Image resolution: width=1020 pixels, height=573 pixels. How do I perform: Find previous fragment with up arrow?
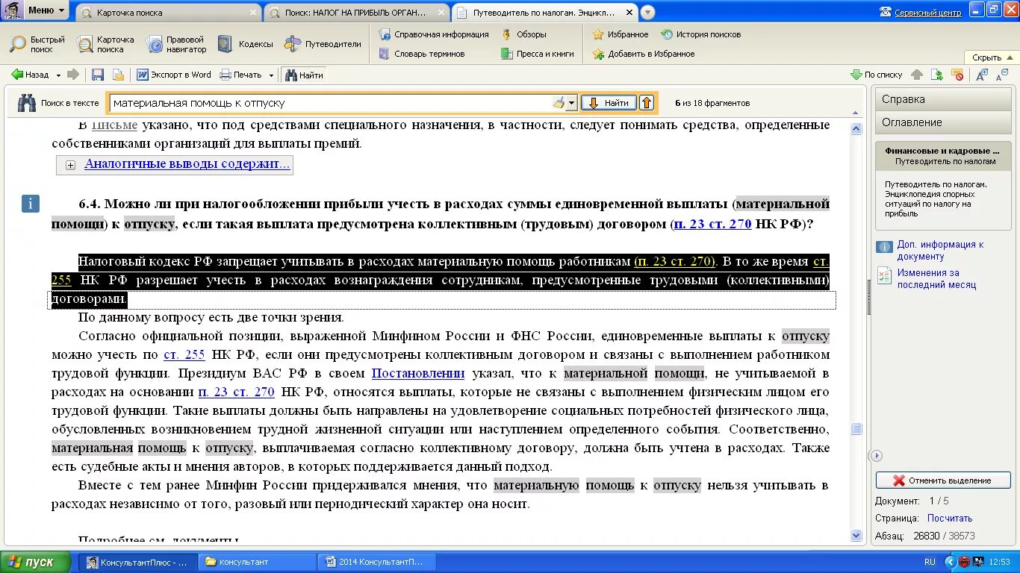point(647,103)
